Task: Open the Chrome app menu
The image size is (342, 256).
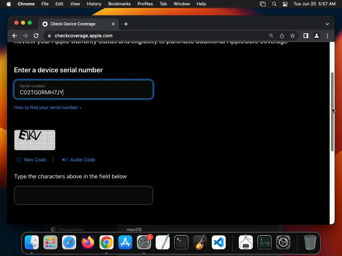Action: 26,4
